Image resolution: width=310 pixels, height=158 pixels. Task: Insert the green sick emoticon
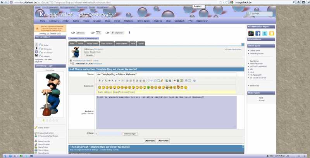point(148,87)
